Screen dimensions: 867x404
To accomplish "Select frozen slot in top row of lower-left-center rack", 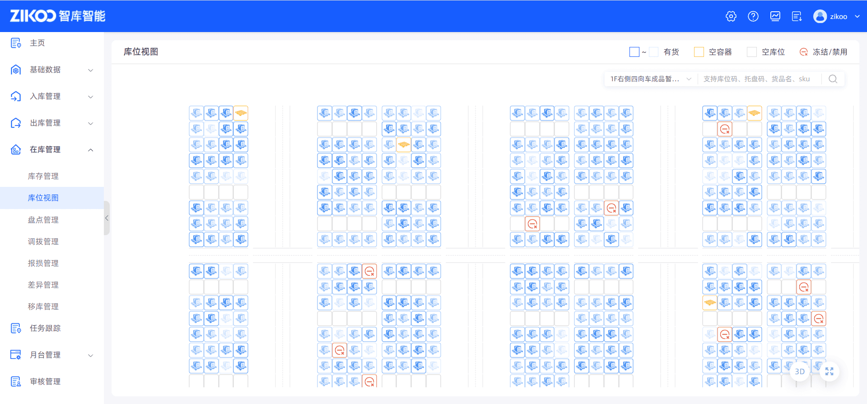I will 369,271.
